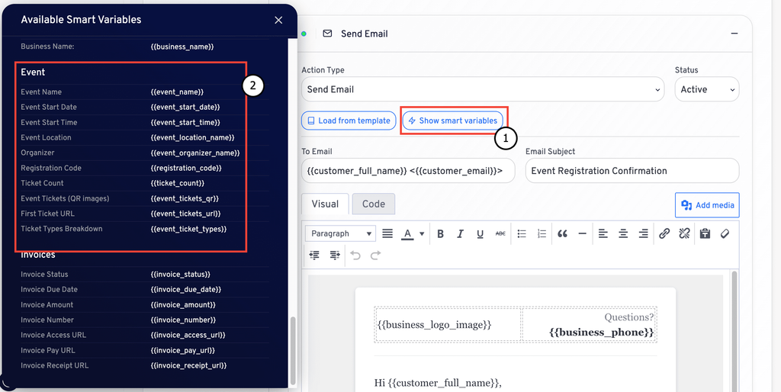Click the redo arrow icon
Image resolution: width=781 pixels, height=392 pixels.
pos(375,255)
